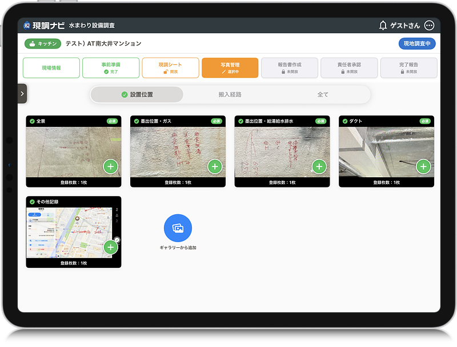
Task: Expand the side panel chevron
Action: pyautogui.click(x=22, y=93)
